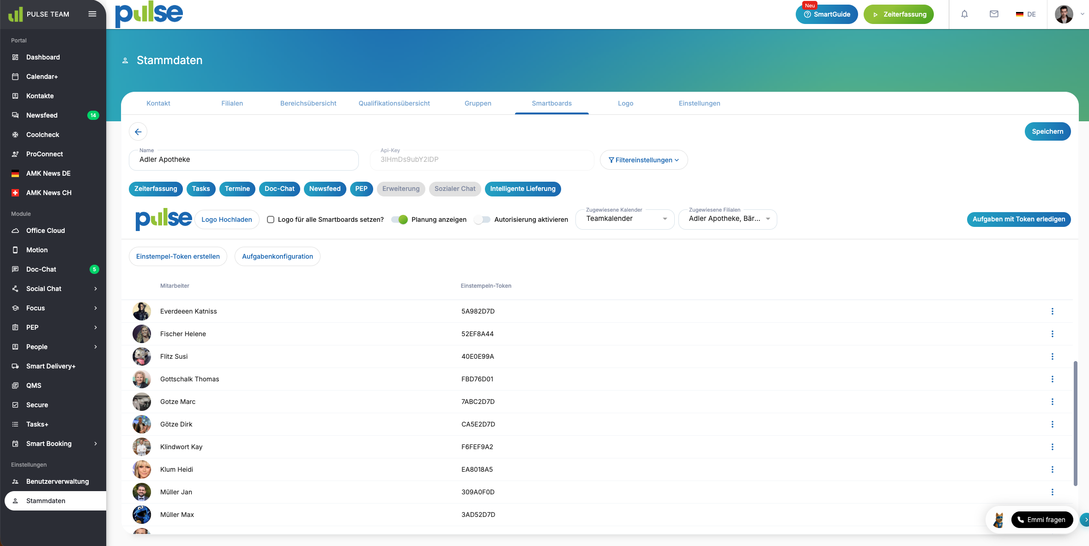Toggle the sidebar hamburger menu
1089x546 pixels.
(x=92, y=14)
